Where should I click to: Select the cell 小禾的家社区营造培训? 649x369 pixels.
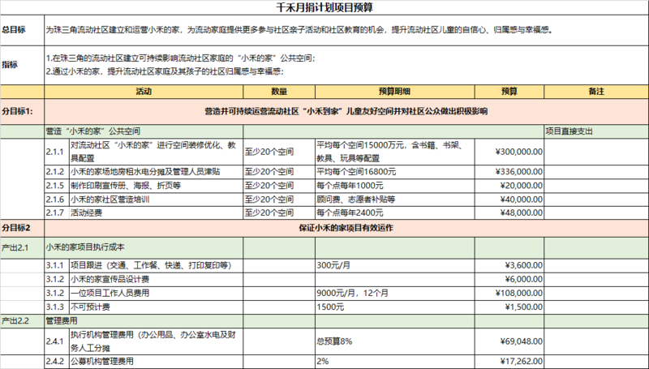[156, 200]
